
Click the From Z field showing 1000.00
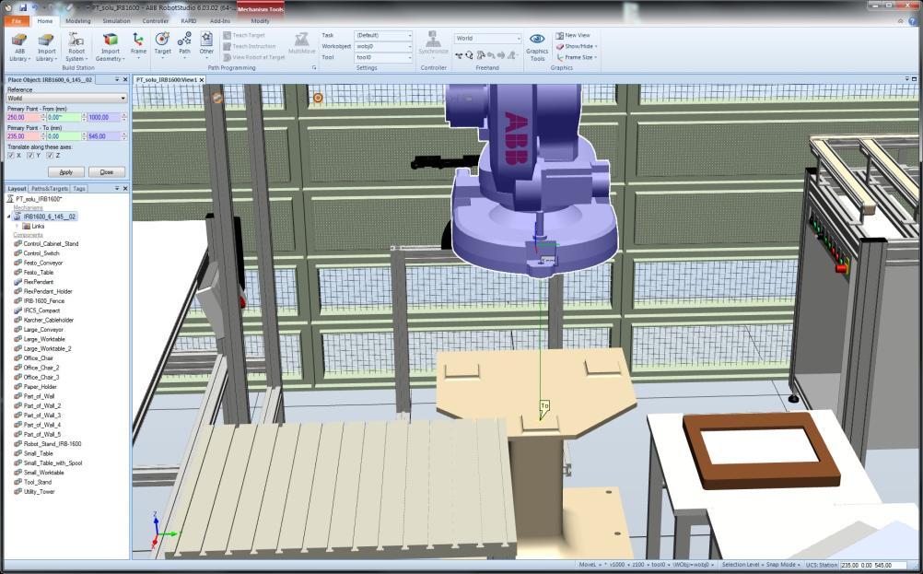(x=103, y=117)
